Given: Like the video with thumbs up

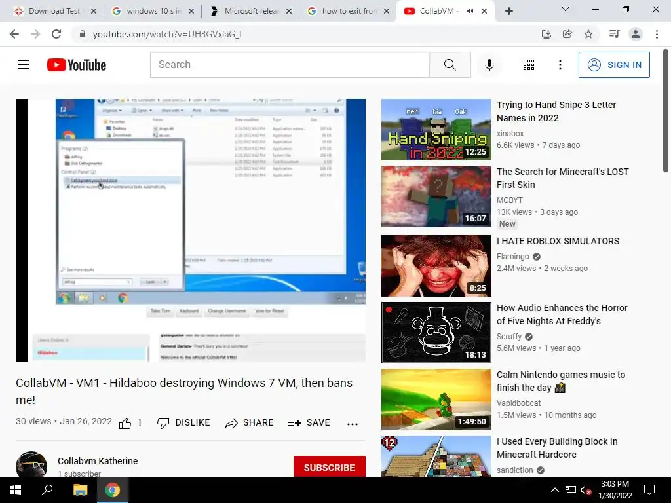Looking at the screenshot, I should (x=130, y=423).
